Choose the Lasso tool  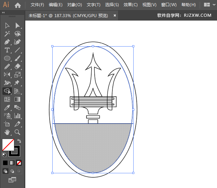tap(17, 34)
